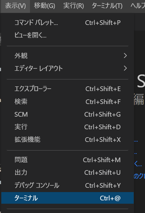Open the デバッグ コンソール panel
Viewport: 145px width, 213px height.
click(68, 185)
